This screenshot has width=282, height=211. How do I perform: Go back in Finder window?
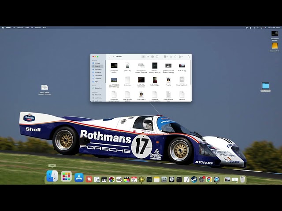(109, 57)
